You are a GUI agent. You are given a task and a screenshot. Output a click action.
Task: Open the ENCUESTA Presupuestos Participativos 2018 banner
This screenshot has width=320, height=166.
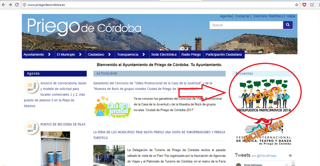pyautogui.click(x=264, y=96)
